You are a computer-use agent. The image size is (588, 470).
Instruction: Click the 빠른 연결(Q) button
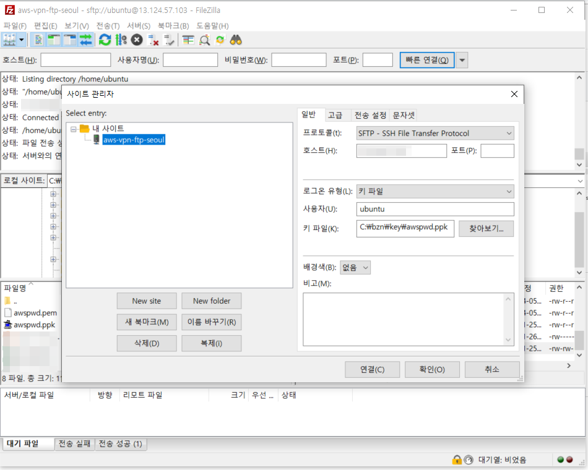tap(427, 61)
